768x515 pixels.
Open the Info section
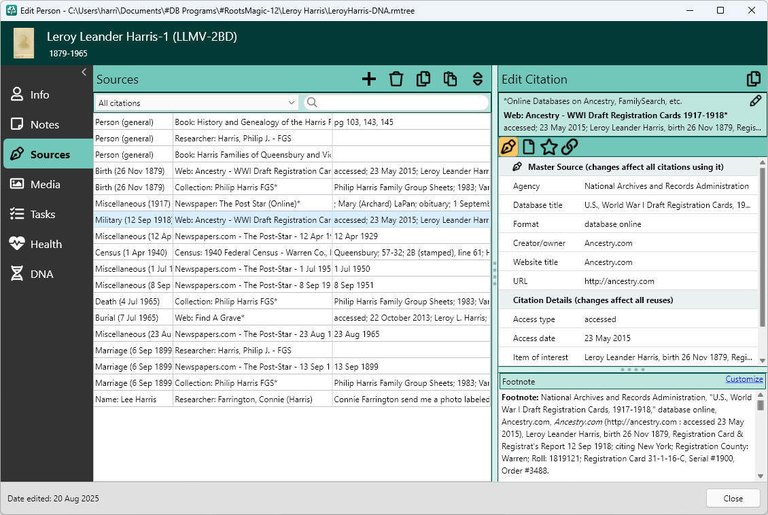[47, 94]
